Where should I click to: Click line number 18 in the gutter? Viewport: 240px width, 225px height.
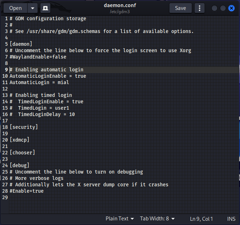[x=5, y=127]
